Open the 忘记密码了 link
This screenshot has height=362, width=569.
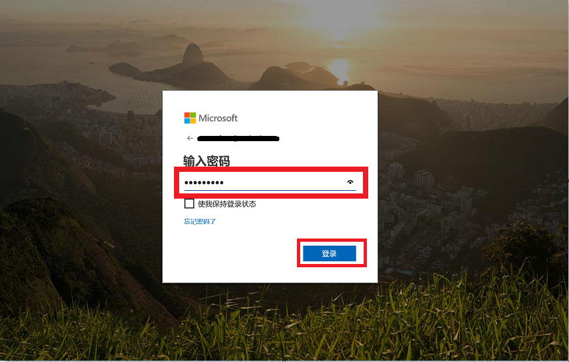click(x=200, y=222)
